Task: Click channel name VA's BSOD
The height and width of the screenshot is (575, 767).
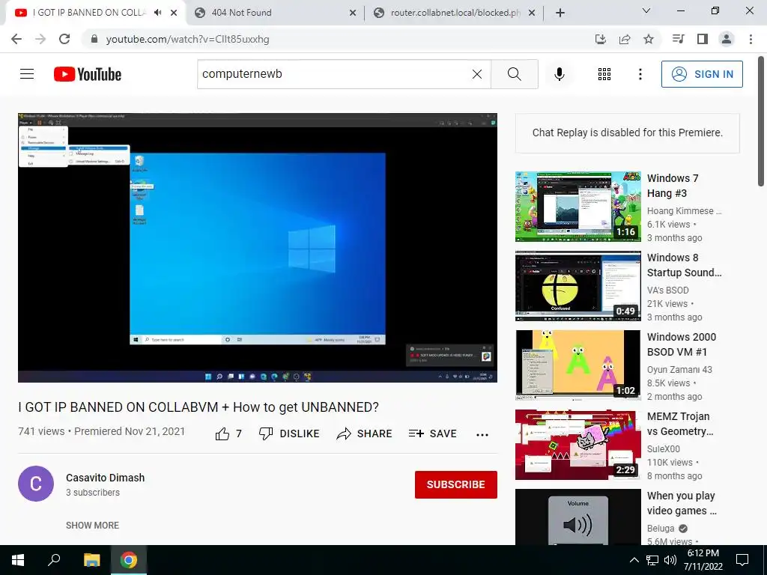Action: click(x=667, y=290)
